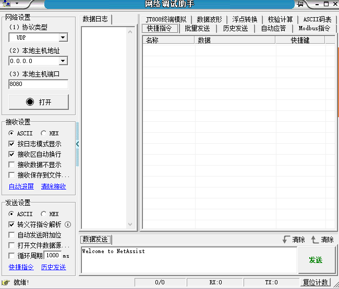Click the 打开 button
339x289 pixels.
click(39, 102)
